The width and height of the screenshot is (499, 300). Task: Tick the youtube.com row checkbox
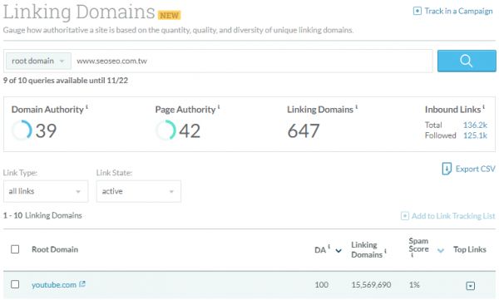[x=15, y=284]
